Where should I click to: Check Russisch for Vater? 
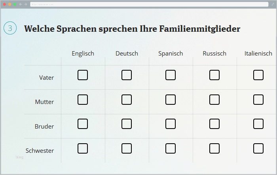[x=214, y=75]
